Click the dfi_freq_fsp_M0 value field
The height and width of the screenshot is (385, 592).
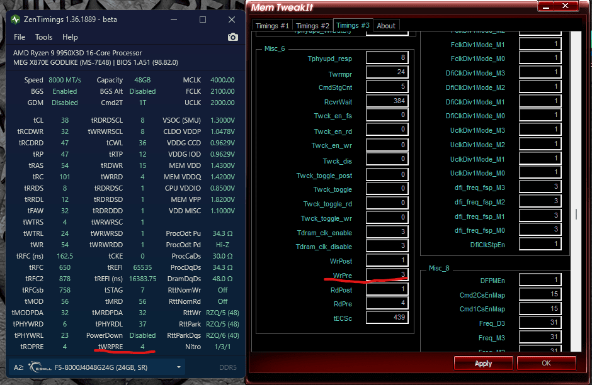pyautogui.click(x=540, y=230)
